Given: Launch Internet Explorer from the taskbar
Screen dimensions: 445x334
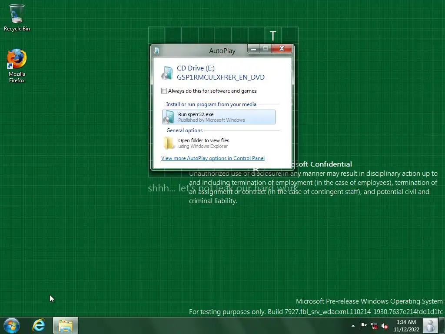Looking at the screenshot, I should (x=39, y=325).
